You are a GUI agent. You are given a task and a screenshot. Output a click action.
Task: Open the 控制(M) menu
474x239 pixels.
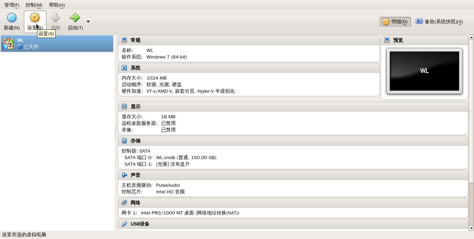[x=34, y=5]
